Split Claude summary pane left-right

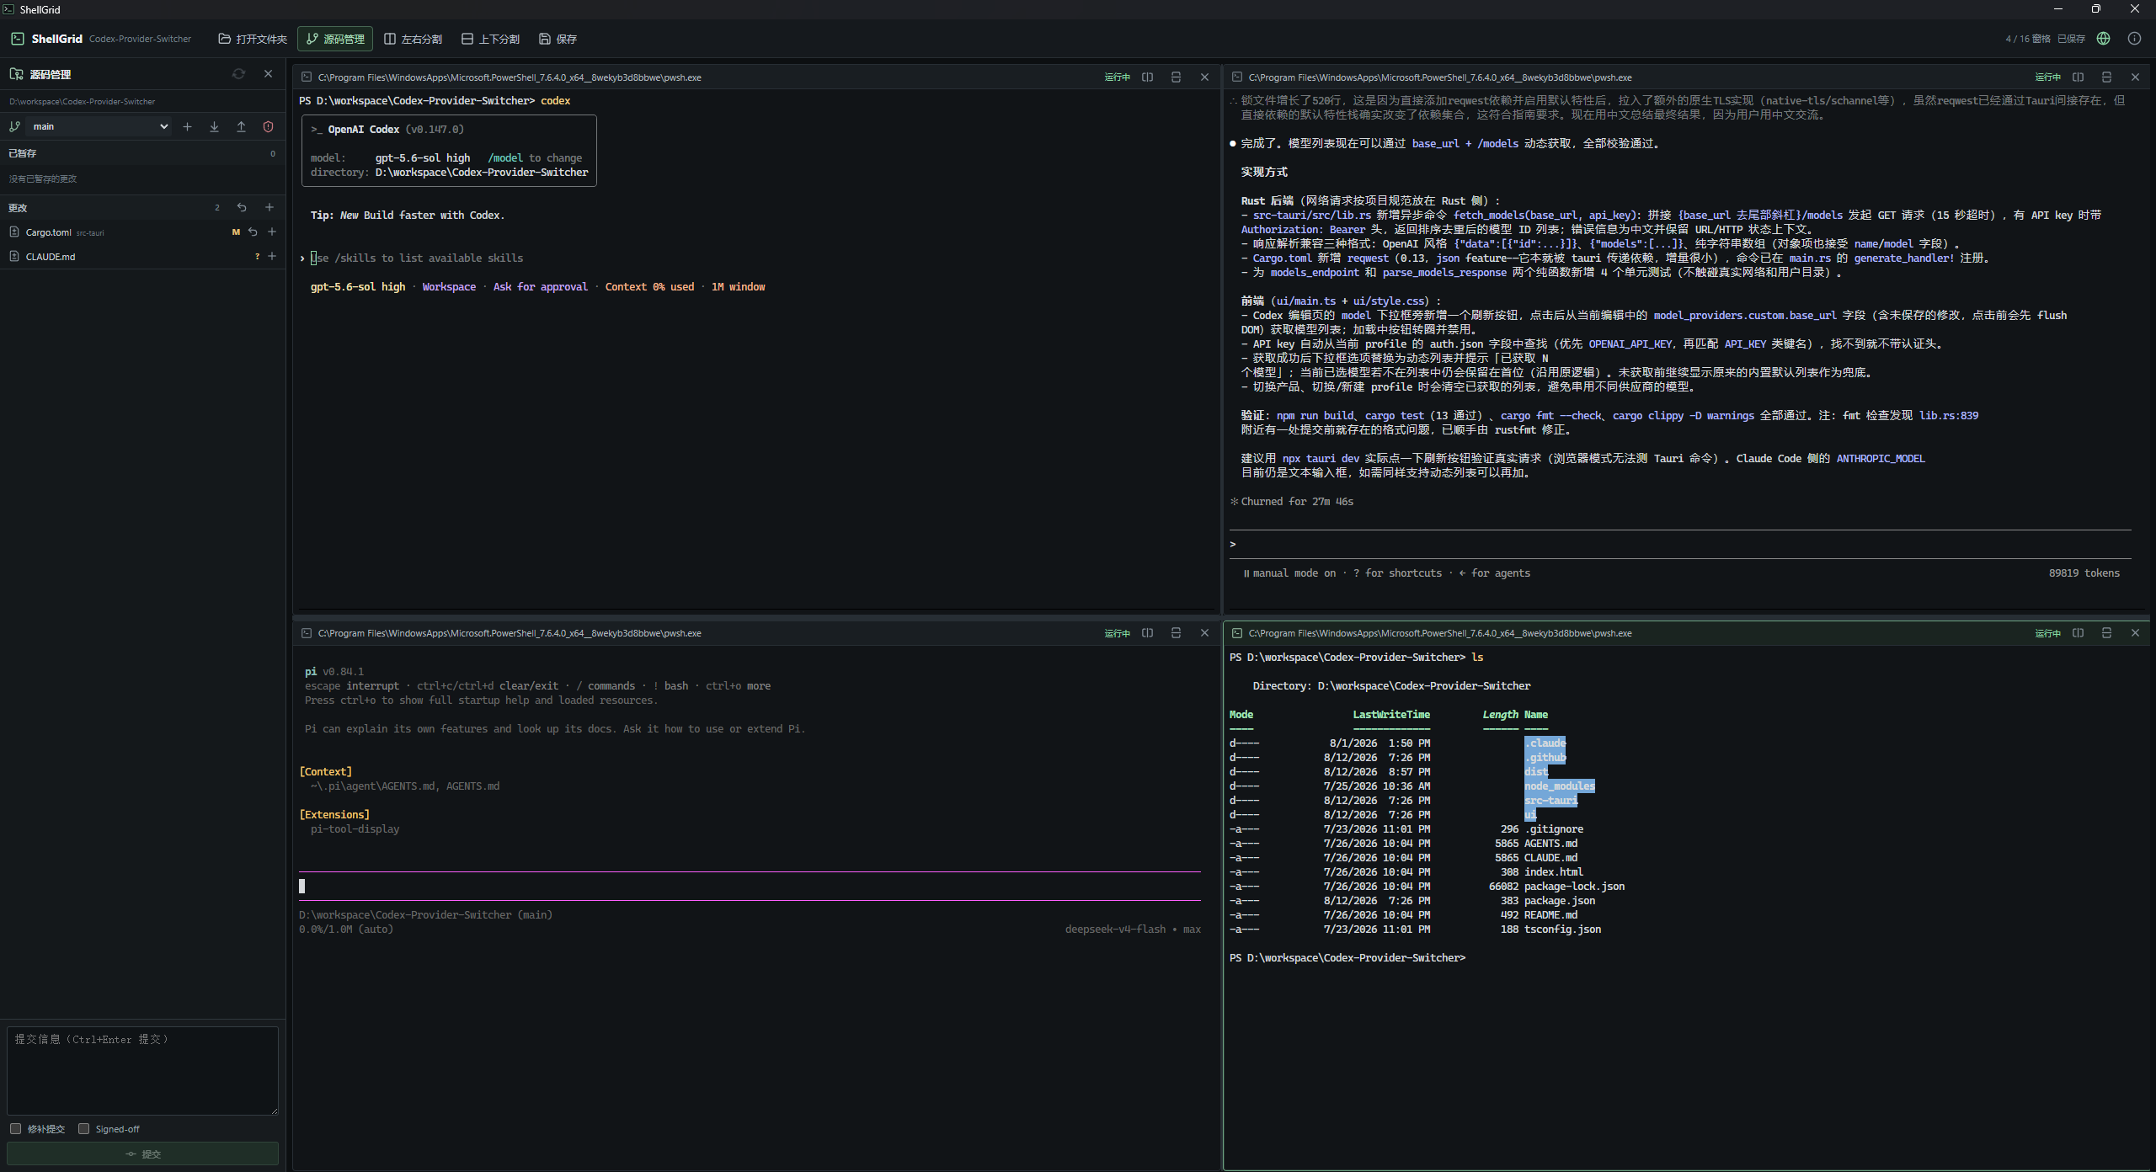coord(2078,77)
